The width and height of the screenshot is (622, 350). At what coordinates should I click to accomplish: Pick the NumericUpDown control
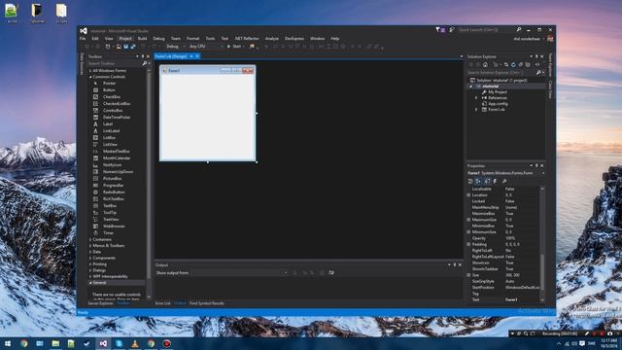[118, 171]
